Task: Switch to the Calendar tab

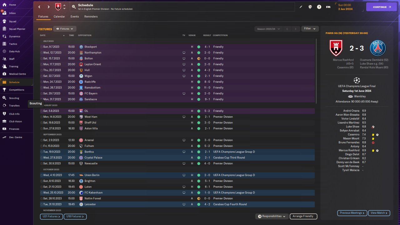Action: point(59,17)
